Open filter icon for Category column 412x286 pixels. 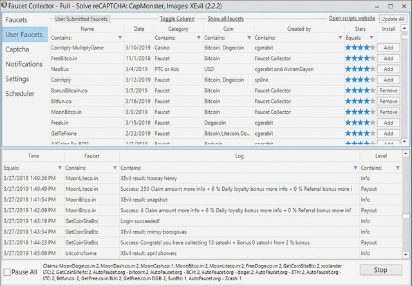[x=199, y=38]
